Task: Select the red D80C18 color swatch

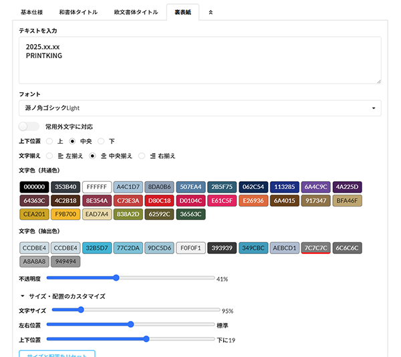Action: point(159,201)
